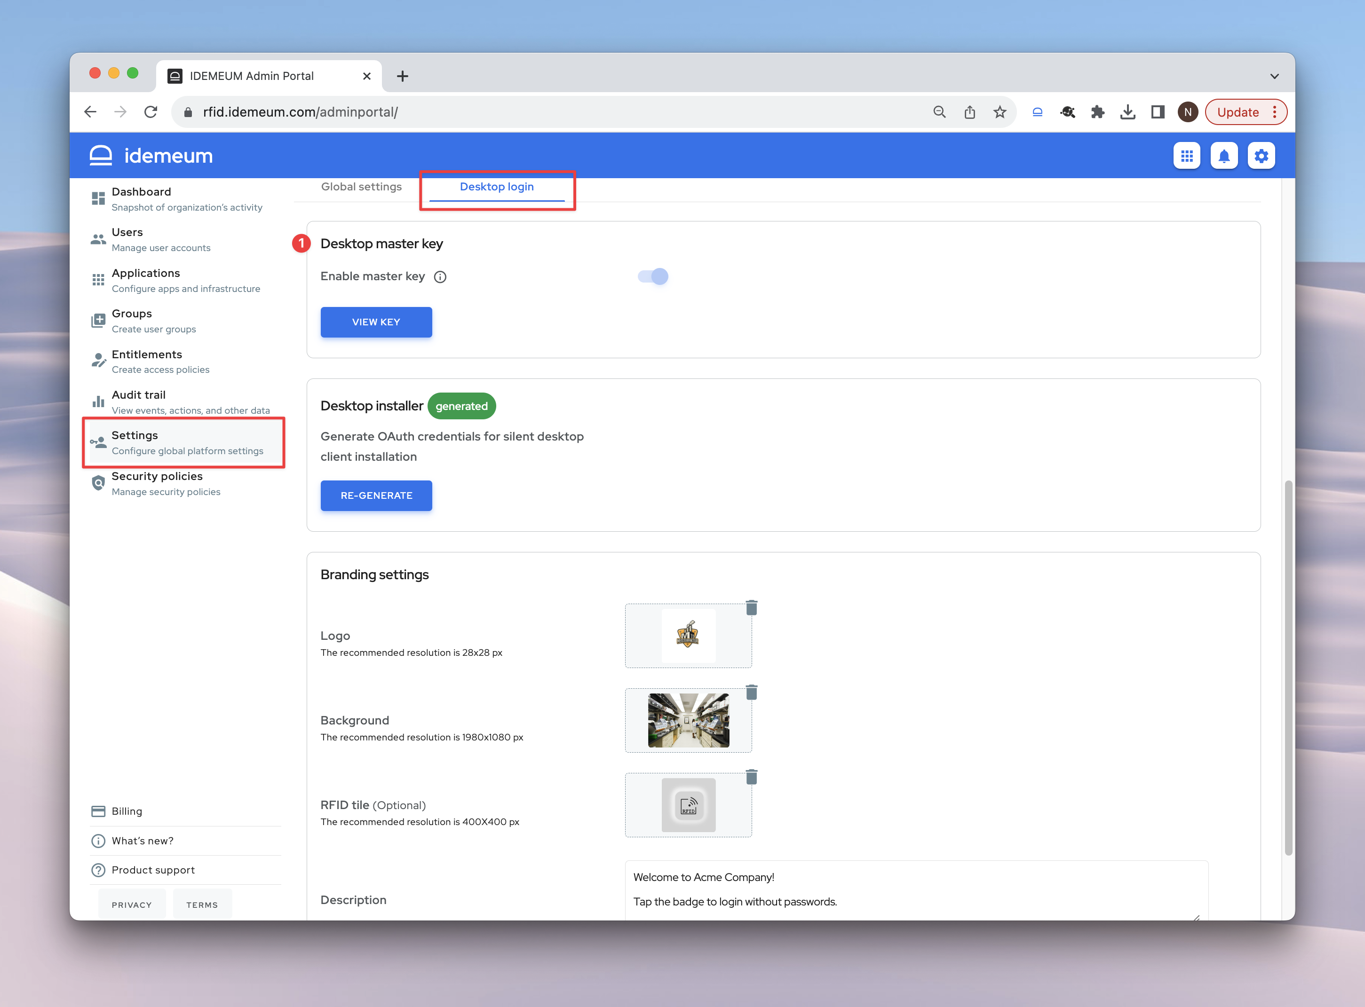Toggle the browser side panel icon
This screenshot has height=1007, width=1365.
1157,112
